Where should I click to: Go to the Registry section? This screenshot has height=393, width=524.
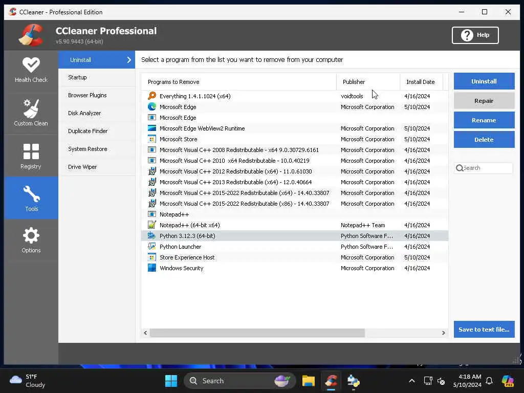click(31, 156)
